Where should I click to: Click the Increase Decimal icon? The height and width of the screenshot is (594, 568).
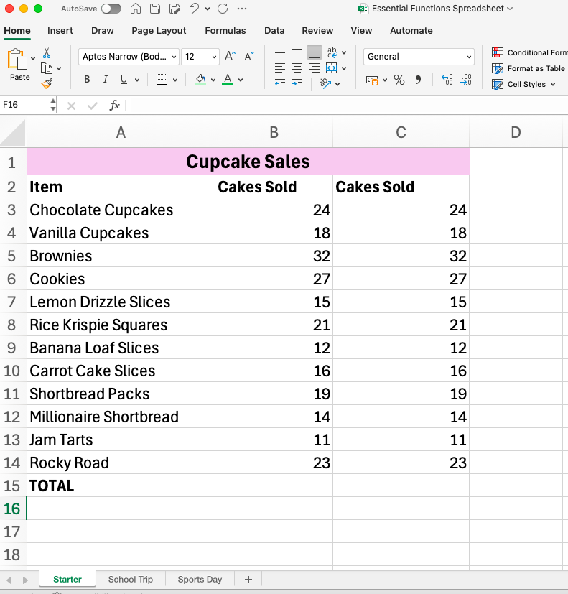[447, 80]
